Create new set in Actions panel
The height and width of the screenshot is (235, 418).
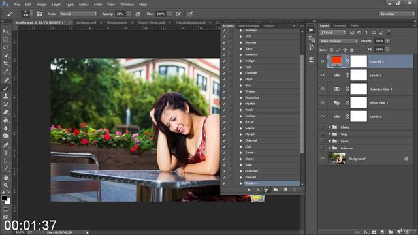[x=276, y=190]
